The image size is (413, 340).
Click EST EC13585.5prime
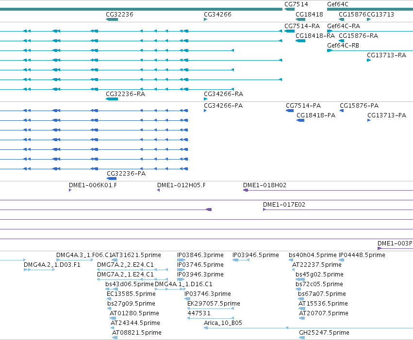point(131,294)
